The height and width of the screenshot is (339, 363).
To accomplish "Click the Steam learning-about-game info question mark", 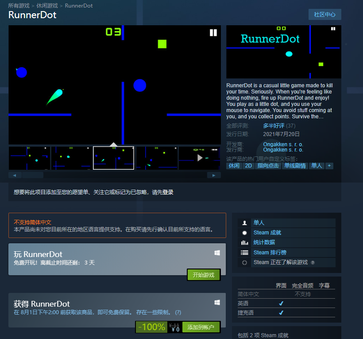I will click(x=313, y=262).
